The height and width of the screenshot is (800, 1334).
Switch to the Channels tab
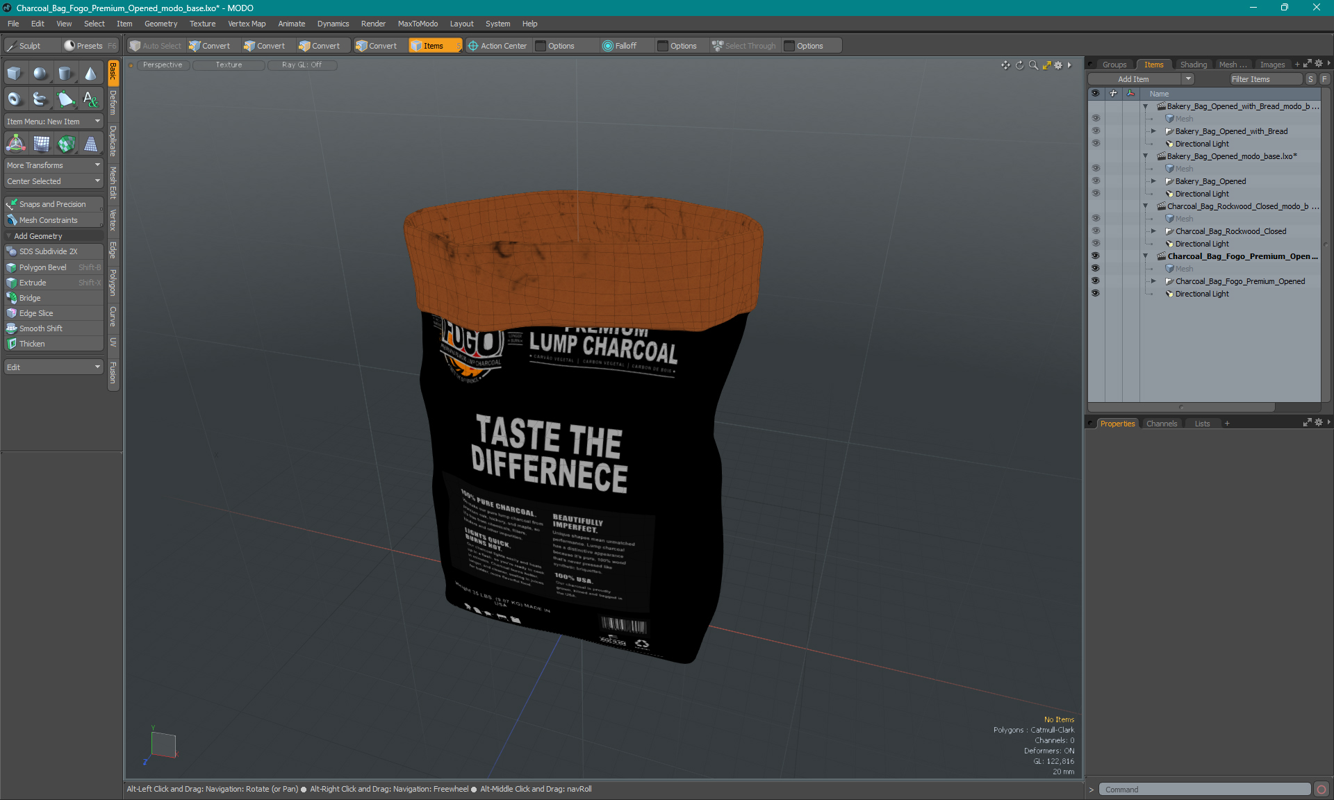(1162, 424)
